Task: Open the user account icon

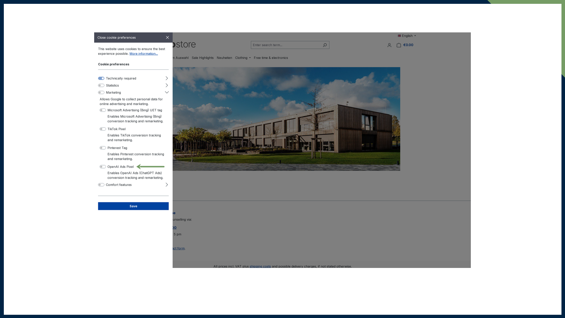Action: coord(389,45)
